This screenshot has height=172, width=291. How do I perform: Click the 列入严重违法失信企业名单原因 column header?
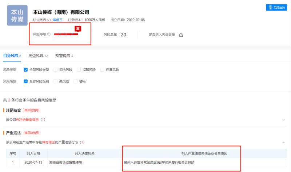point(204,153)
